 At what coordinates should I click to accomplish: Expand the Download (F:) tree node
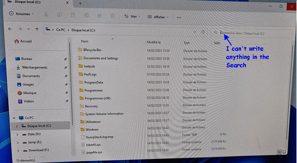(18, 151)
